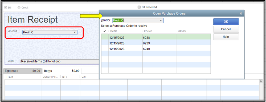Switch to the Items tab
The image size is (266, 102).
pyautogui.click(x=62, y=71)
